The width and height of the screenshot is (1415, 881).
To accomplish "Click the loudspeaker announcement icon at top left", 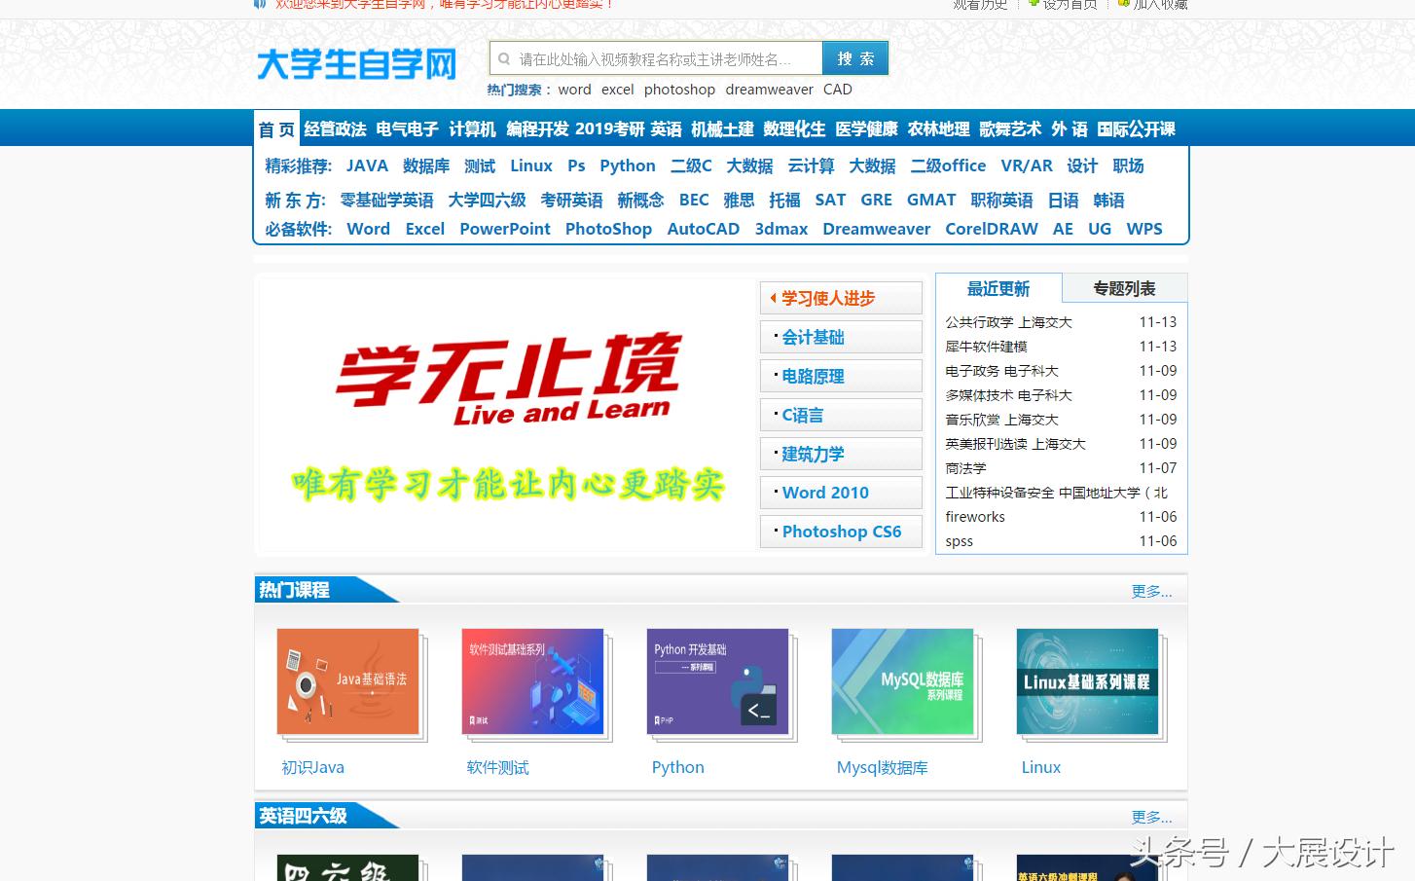I will (x=259, y=5).
